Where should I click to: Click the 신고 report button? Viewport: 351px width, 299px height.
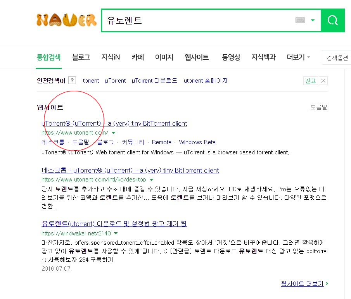tap(311, 81)
